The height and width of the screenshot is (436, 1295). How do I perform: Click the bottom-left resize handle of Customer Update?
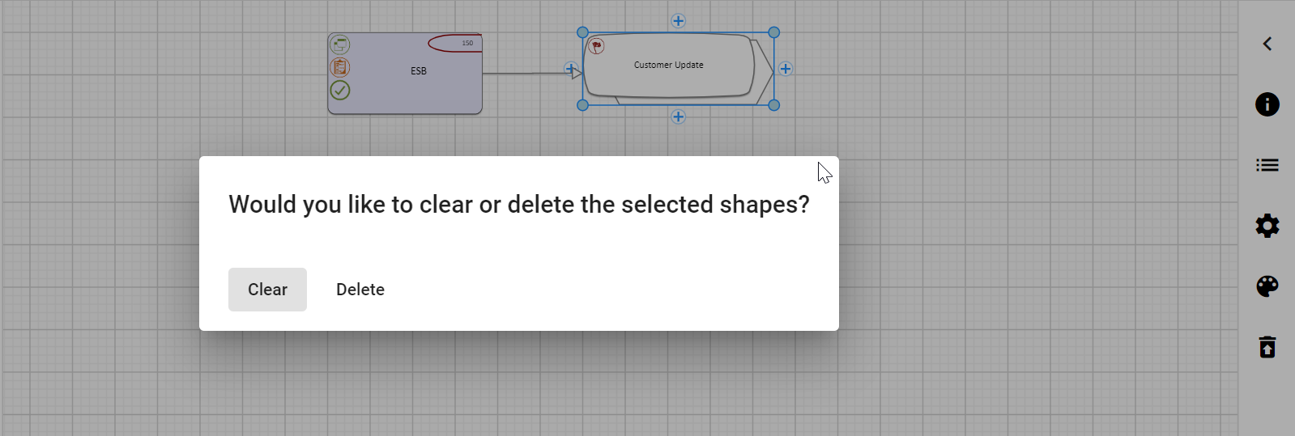pos(582,105)
